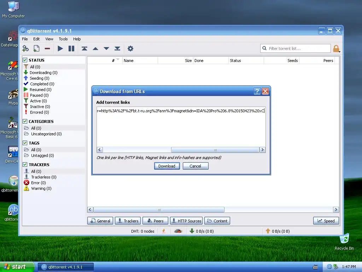Click the Windows start button

point(17,267)
